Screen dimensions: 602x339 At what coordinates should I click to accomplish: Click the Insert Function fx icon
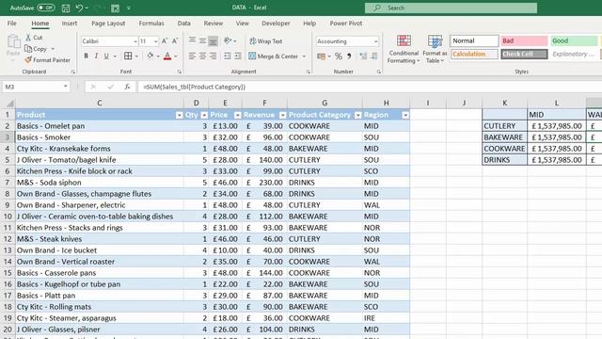pos(127,87)
